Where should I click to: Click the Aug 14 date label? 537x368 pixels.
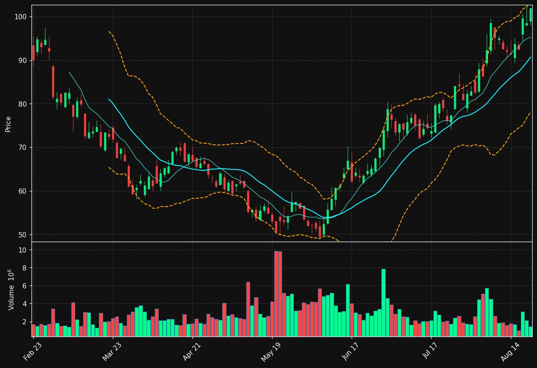pos(511,351)
